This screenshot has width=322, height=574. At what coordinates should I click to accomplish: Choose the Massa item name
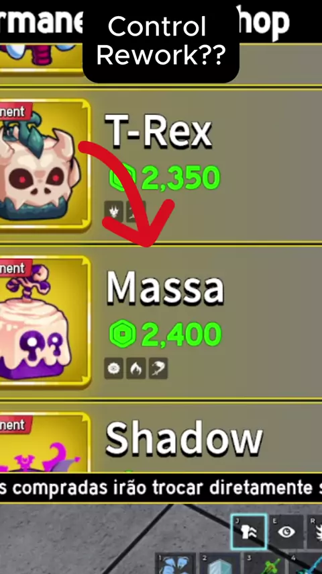click(x=165, y=288)
